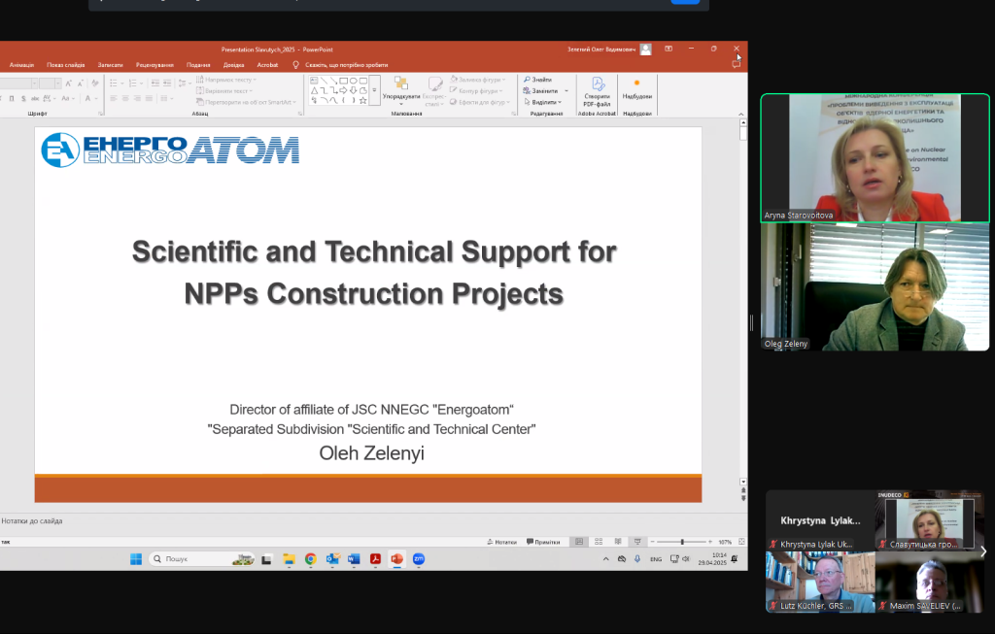The image size is (995, 634).
Task: Click the Arrange (Упорядкувати) shapes icon
Action: pos(400,84)
